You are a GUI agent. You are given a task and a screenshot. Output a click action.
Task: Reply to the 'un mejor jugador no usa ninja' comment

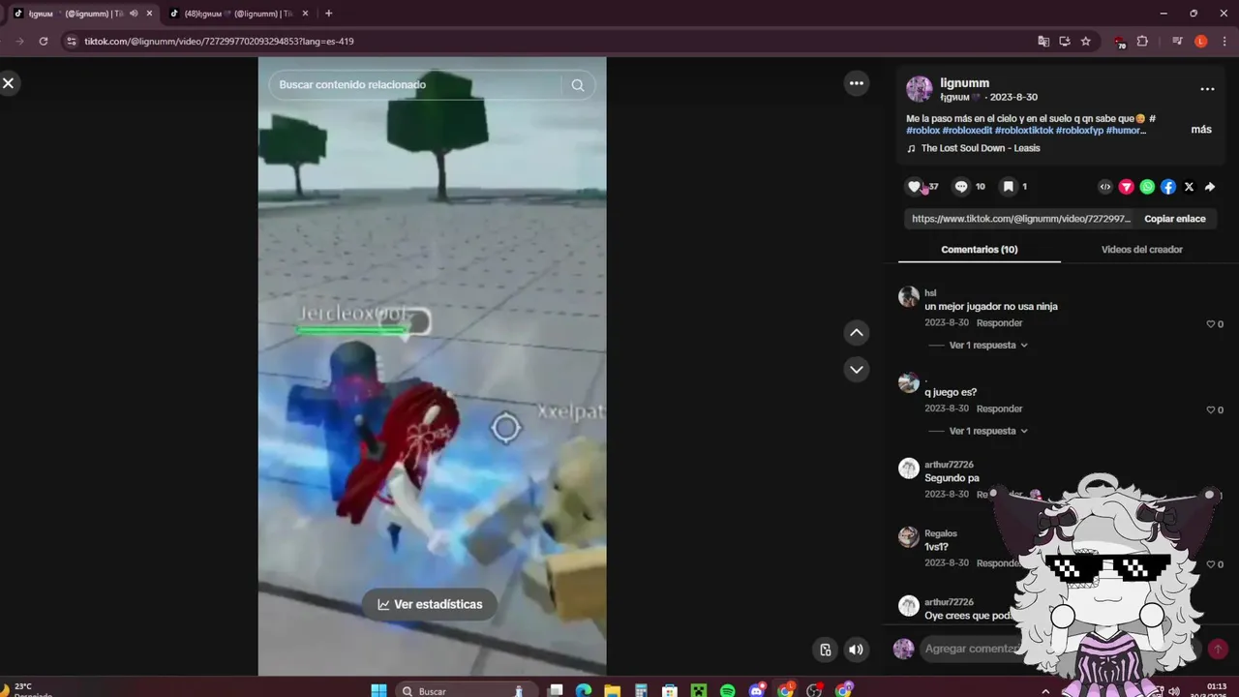click(999, 323)
